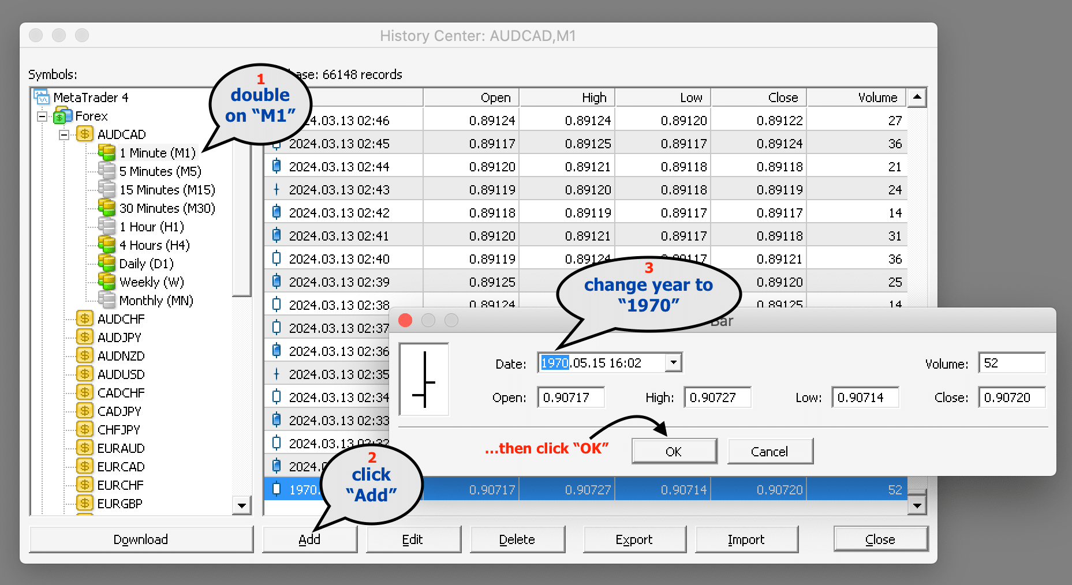The image size is (1072, 585).
Task: Open the Date dropdown arrow
Action: pyautogui.click(x=673, y=363)
